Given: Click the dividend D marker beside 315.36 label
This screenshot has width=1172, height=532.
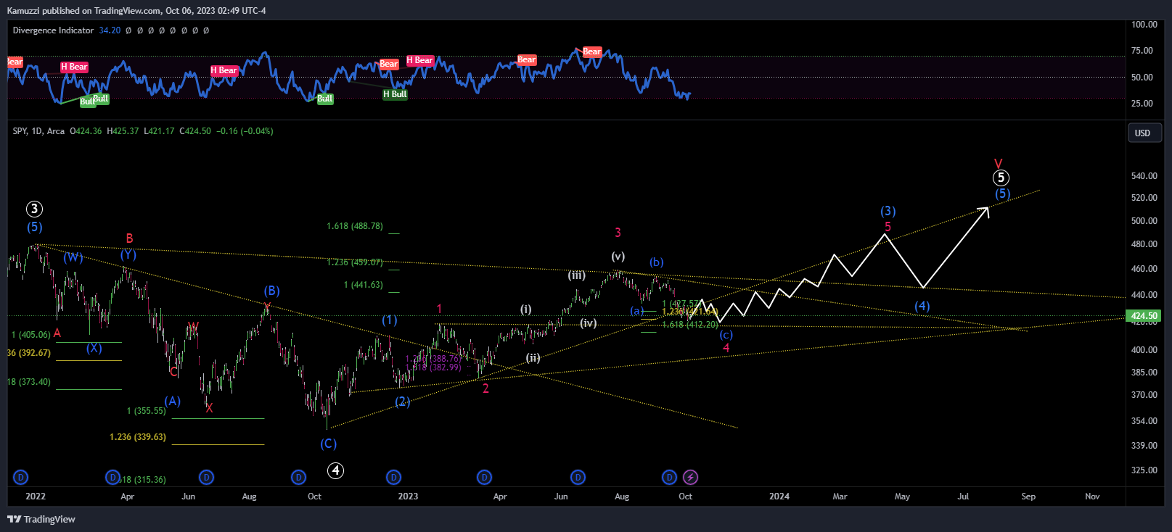Looking at the screenshot, I should (112, 477).
